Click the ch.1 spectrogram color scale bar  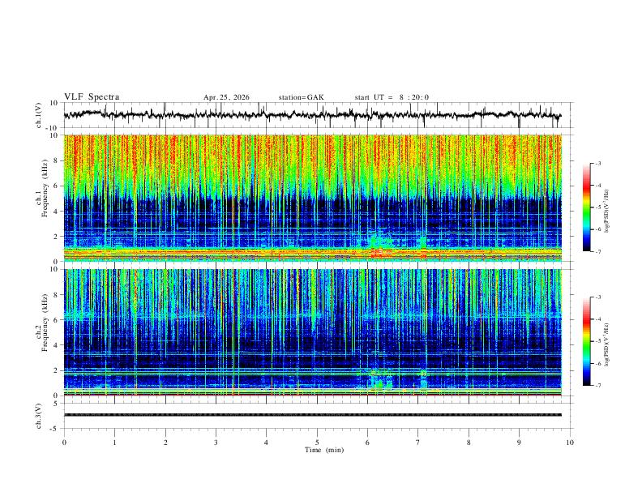(586, 207)
